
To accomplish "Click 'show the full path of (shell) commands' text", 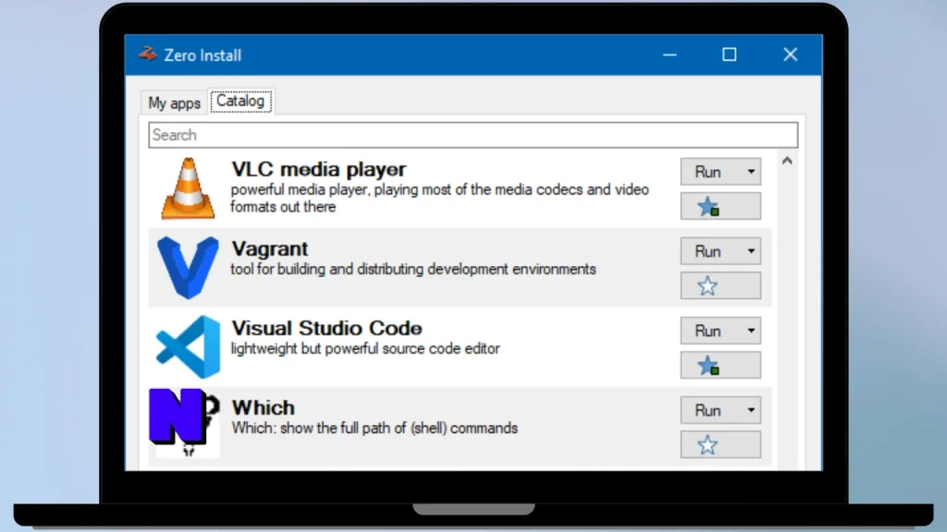I will coord(399,429).
